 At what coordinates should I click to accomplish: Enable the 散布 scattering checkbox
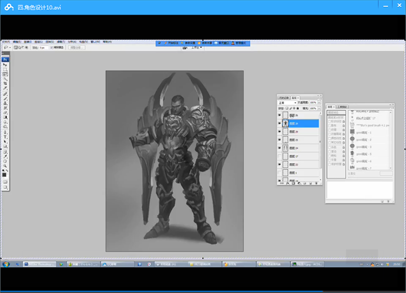click(330, 125)
